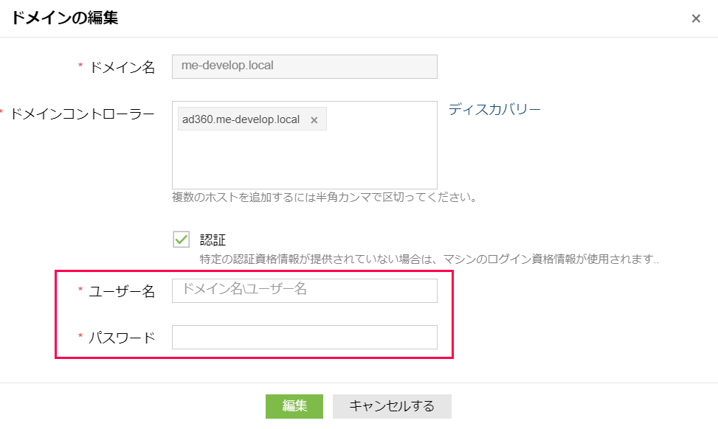Focus the ユーザー名 input field
718x429 pixels.
[304, 290]
